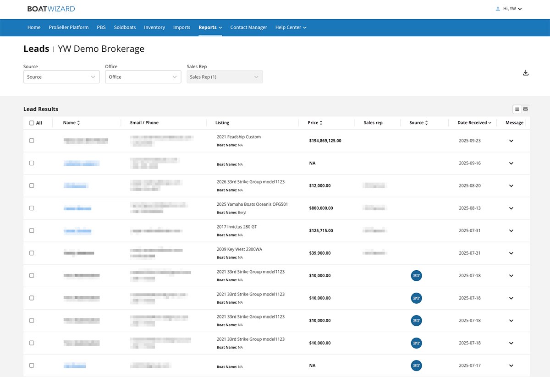Switch to compact list view icon

(x=517, y=109)
